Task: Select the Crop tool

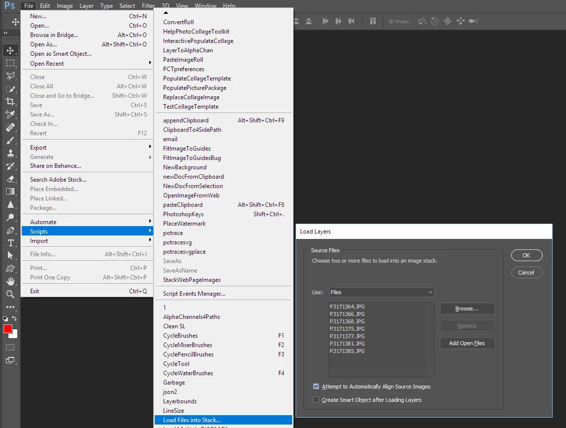Action: (x=10, y=102)
